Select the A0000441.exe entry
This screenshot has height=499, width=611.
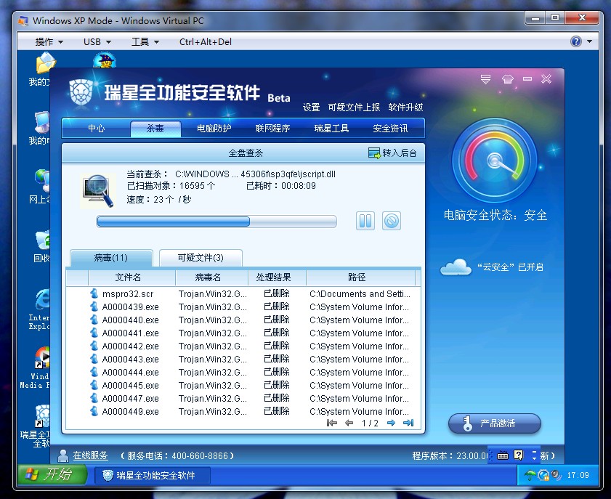click(243, 333)
